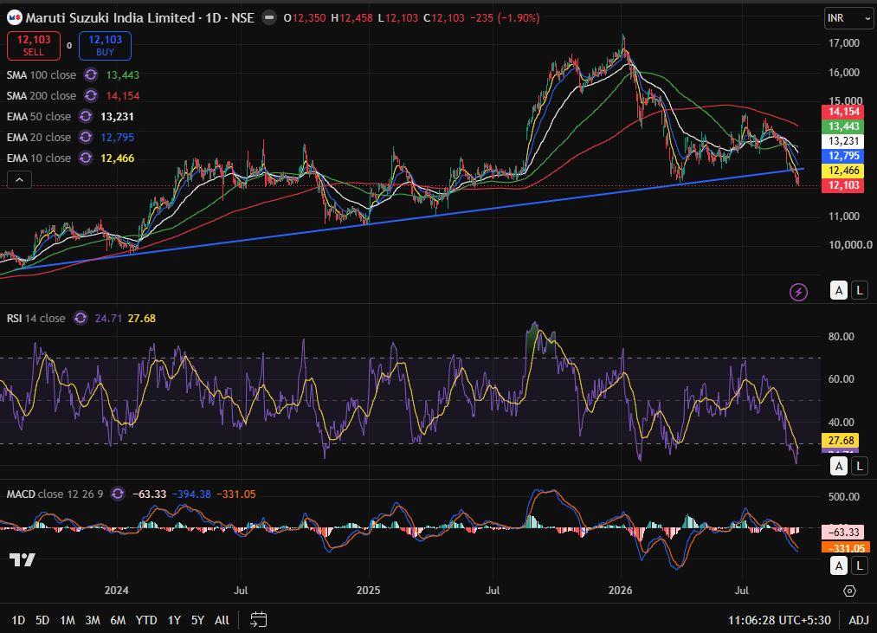This screenshot has width=877, height=633.
Task: Click the purple lightning bolt replay icon
Action: (798, 292)
